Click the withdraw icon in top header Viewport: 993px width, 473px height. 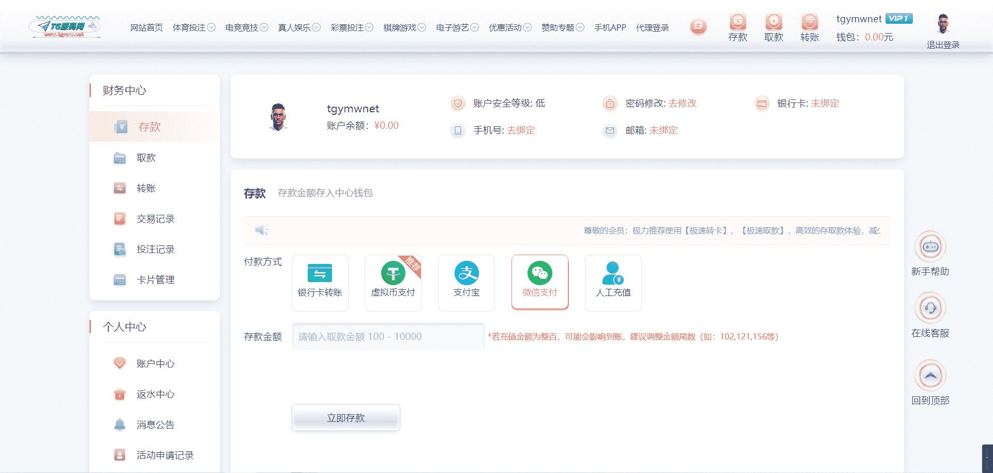coord(774,23)
